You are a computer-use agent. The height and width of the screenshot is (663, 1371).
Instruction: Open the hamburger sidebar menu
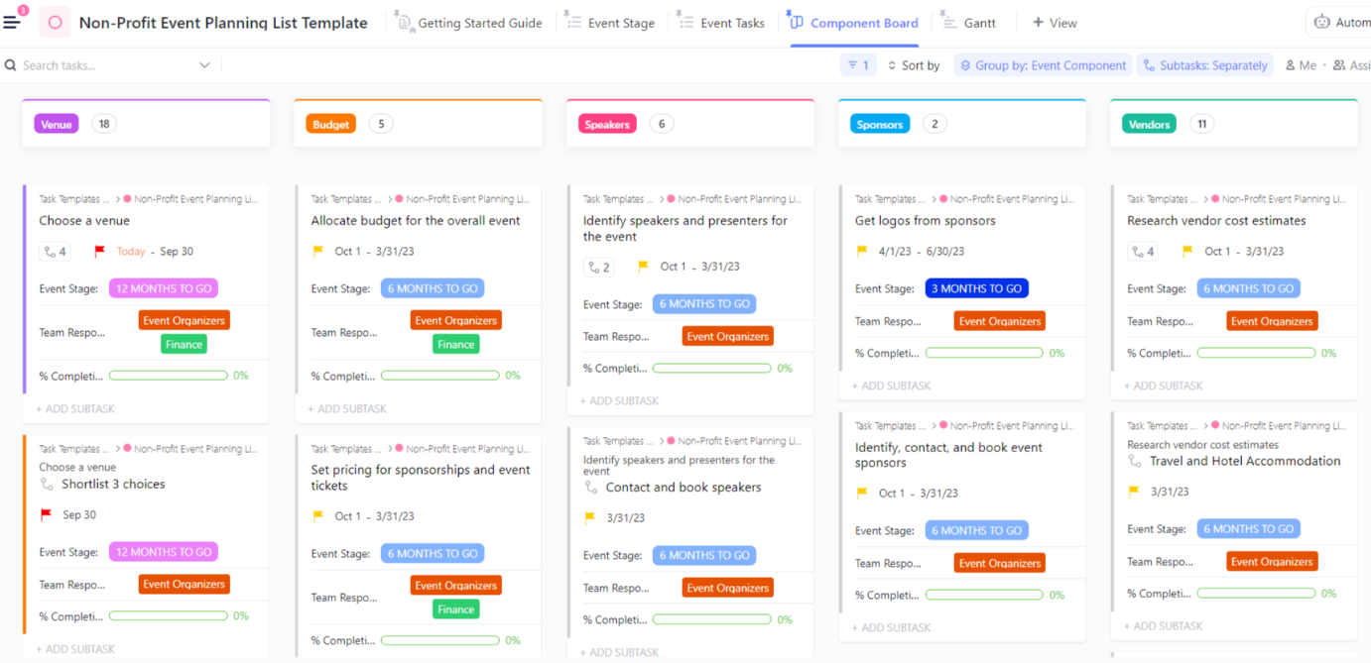(12, 22)
